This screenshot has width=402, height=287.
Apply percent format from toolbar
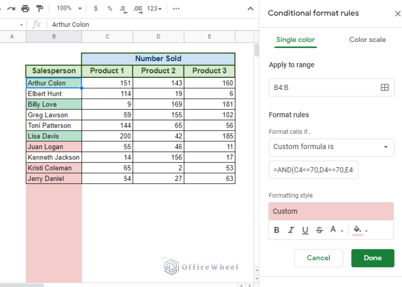(x=110, y=8)
